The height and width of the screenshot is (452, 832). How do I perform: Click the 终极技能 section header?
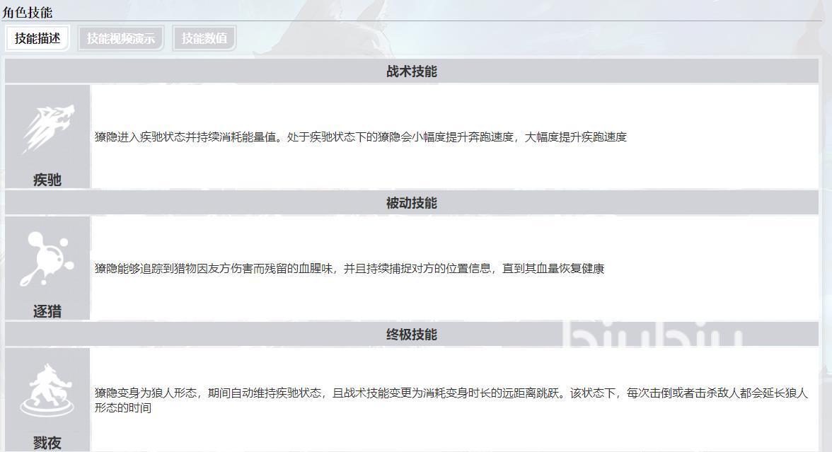tap(412, 335)
